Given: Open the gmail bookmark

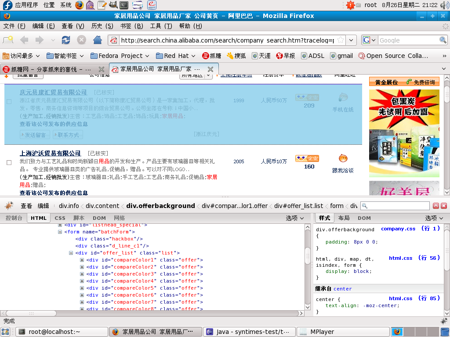Looking at the screenshot, I should point(341,56).
